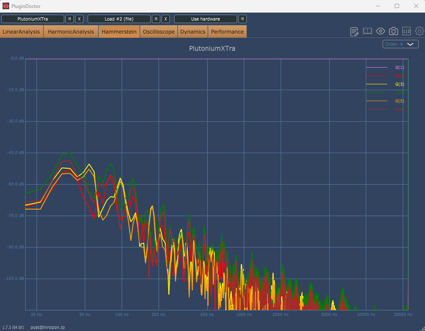Screen dimensions: 425x331
Task: Click the 1000 Hz axis label
Action: pyautogui.click(x=244, y=315)
